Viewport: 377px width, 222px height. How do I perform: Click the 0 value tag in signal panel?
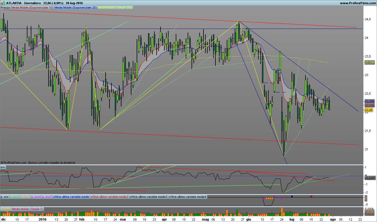366,199
